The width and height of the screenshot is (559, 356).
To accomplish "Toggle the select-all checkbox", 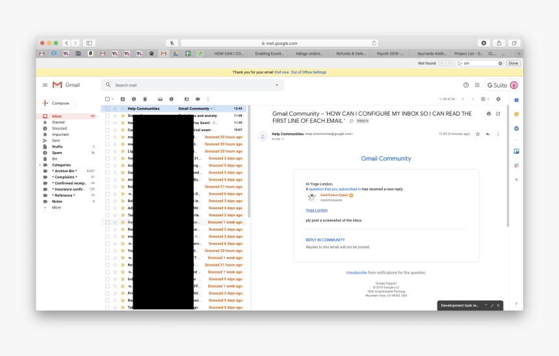I will [x=107, y=99].
